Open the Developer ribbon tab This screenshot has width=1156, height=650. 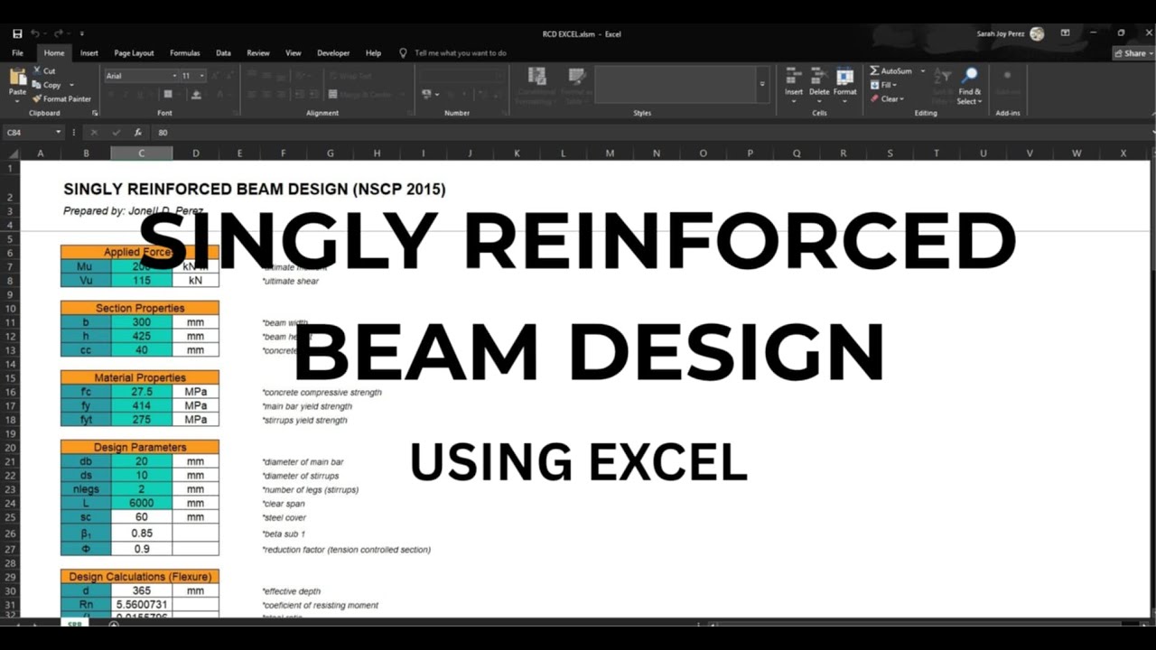click(x=333, y=53)
